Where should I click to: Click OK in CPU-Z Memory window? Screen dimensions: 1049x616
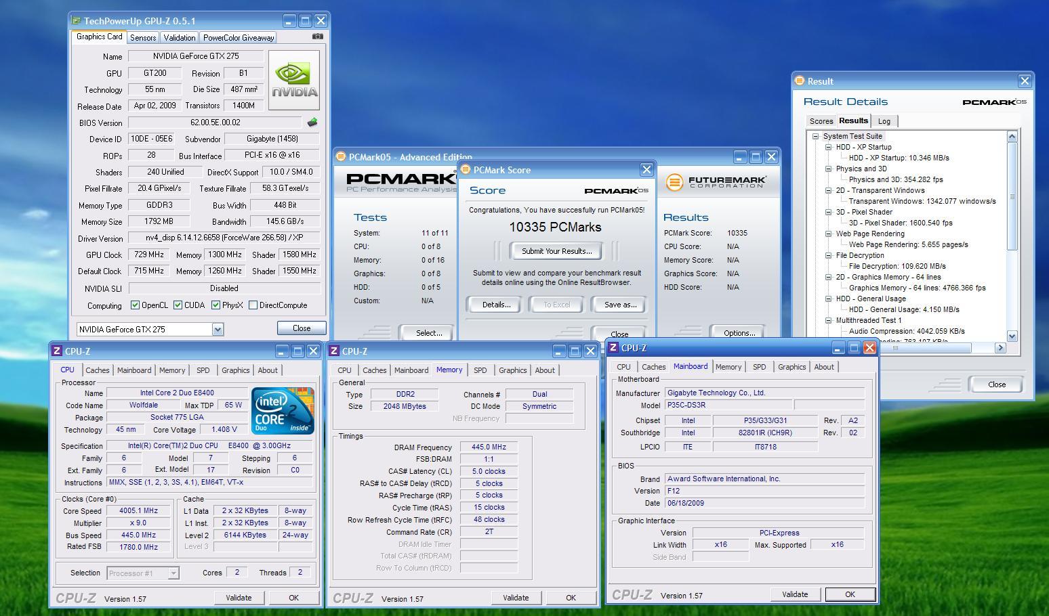click(x=571, y=598)
